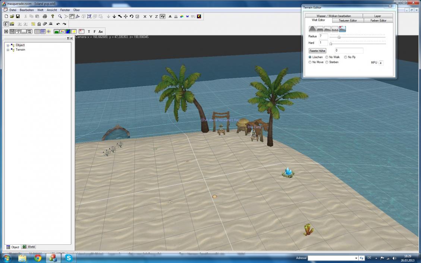Click the magnifier zoom tool icon
421x263 pixels.
[60, 16]
